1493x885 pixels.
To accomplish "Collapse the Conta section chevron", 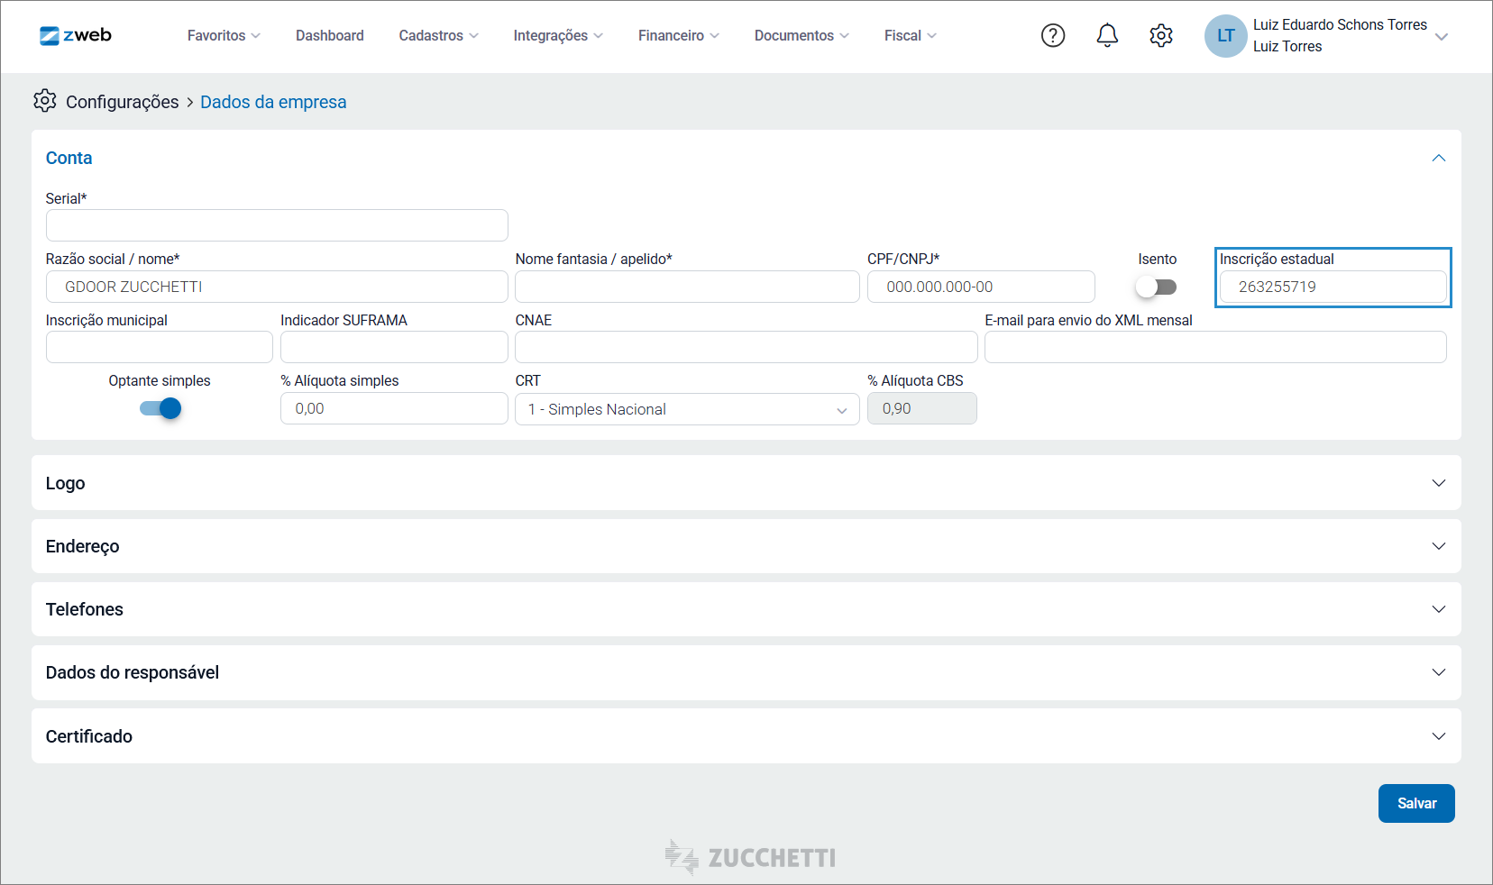I will [1439, 158].
